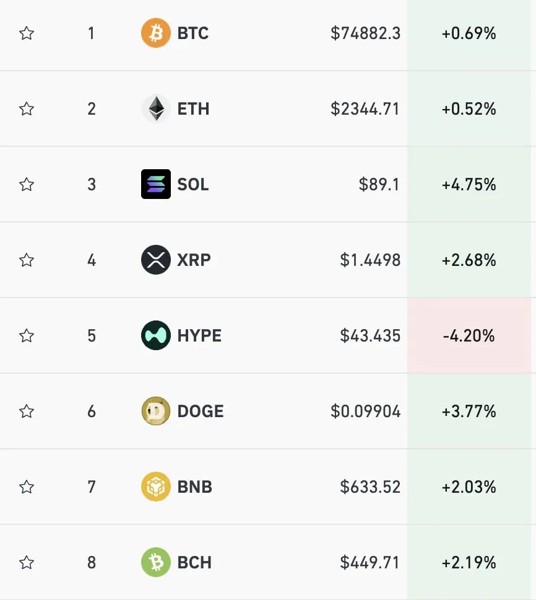Screen dimensions: 536x600
Task: Click the Bitcoin logo icon
Action: coord(156,33)
